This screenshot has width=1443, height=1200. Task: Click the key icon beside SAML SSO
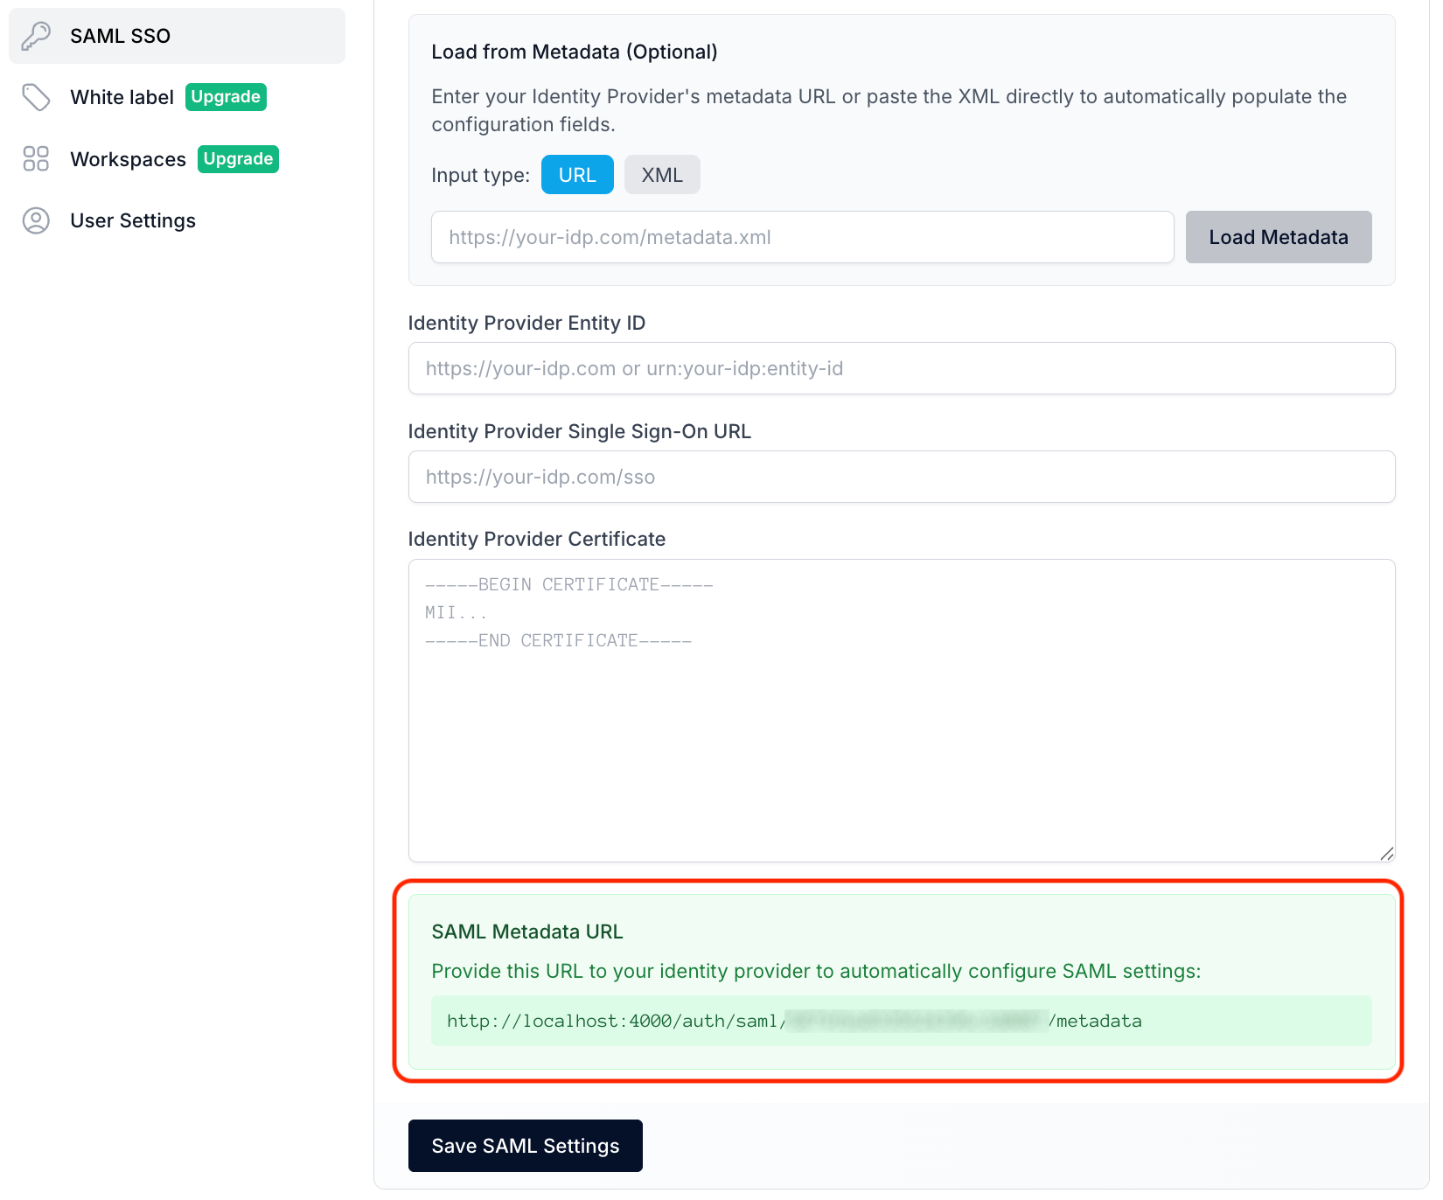coord(36,36)
